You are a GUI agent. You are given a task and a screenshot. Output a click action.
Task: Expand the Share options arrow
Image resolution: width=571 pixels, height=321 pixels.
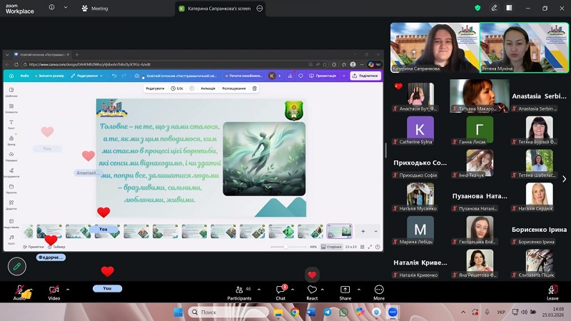[x=358, y=290]
